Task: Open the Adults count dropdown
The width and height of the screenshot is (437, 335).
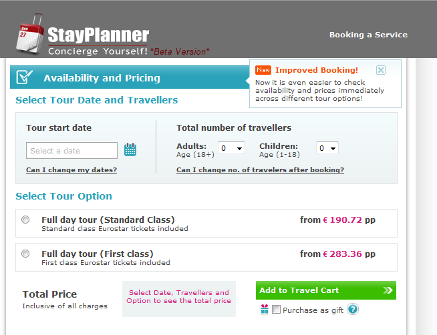Action: point(231,148)
